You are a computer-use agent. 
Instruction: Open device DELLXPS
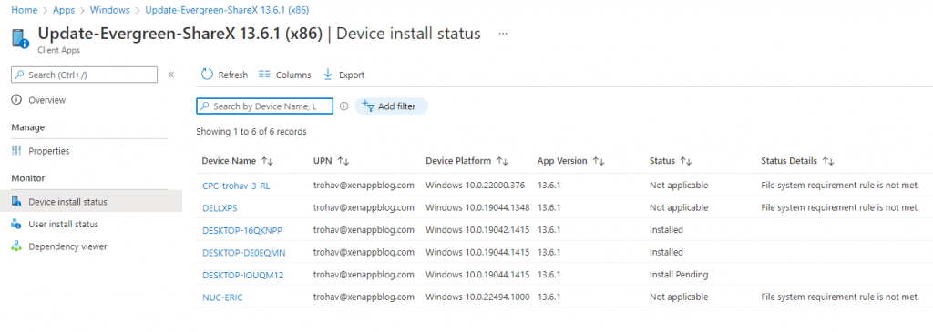click(220, 208)
